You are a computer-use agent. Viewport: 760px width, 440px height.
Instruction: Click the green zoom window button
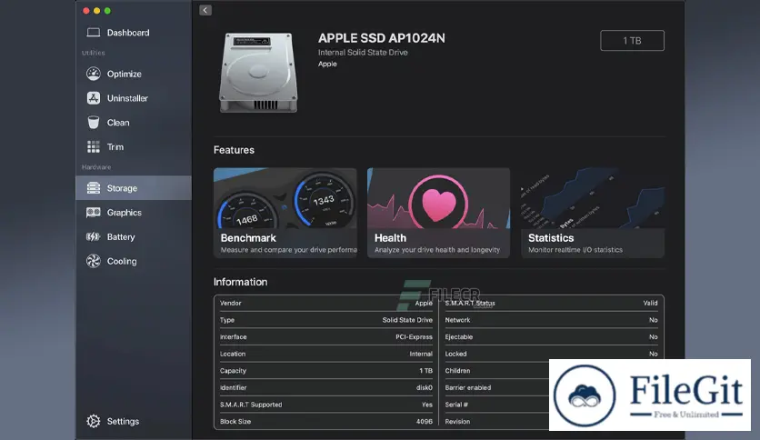pos(107,11)
